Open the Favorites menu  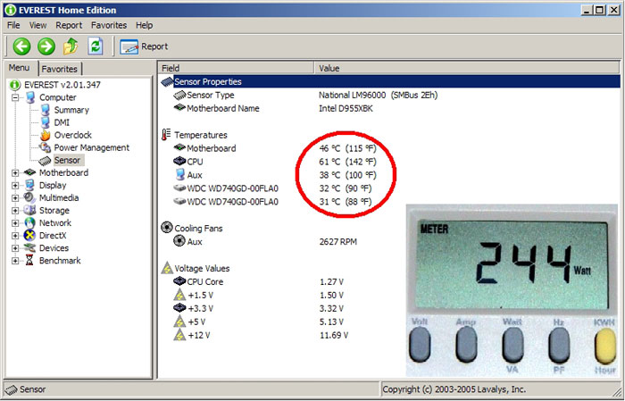click(x=109, y=25)
